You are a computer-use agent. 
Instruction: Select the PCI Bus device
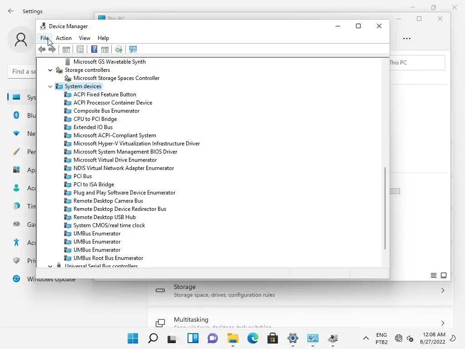tap(83, 176)
